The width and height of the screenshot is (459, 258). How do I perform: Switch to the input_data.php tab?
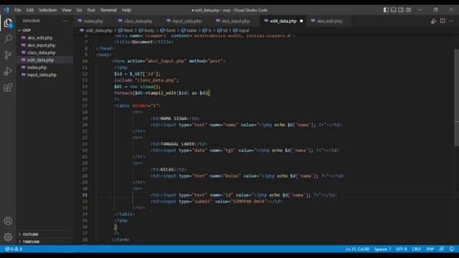click(x=186, y=21)
